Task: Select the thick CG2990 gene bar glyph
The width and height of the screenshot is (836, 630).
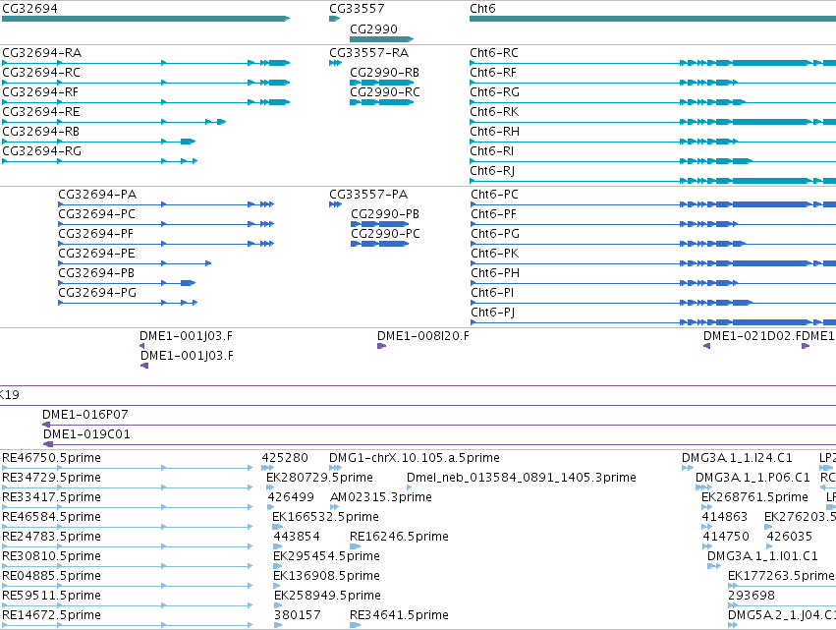Action: point(382,39)
